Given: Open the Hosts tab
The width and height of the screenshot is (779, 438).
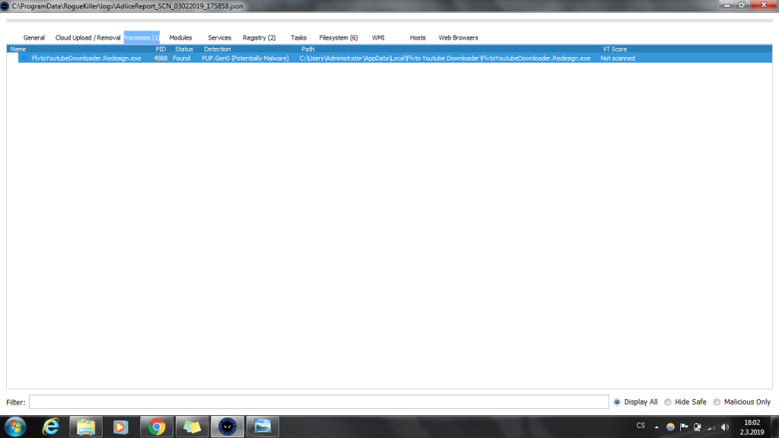Looking at the screenshot, I should pyautogui.click(x=418, y=38).
